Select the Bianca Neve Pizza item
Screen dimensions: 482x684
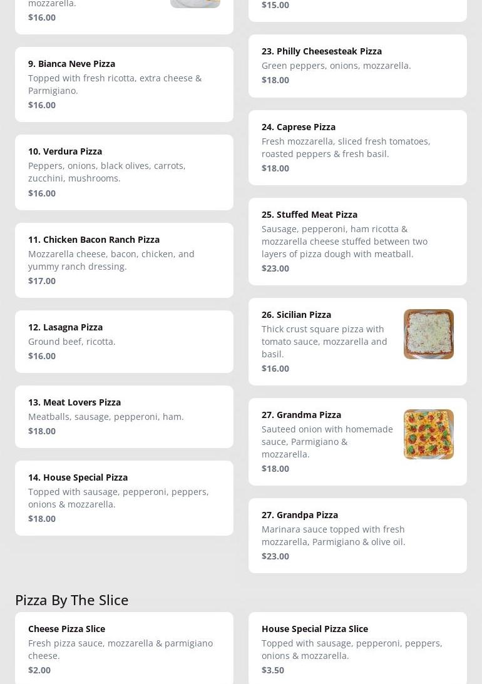point(124,84)
